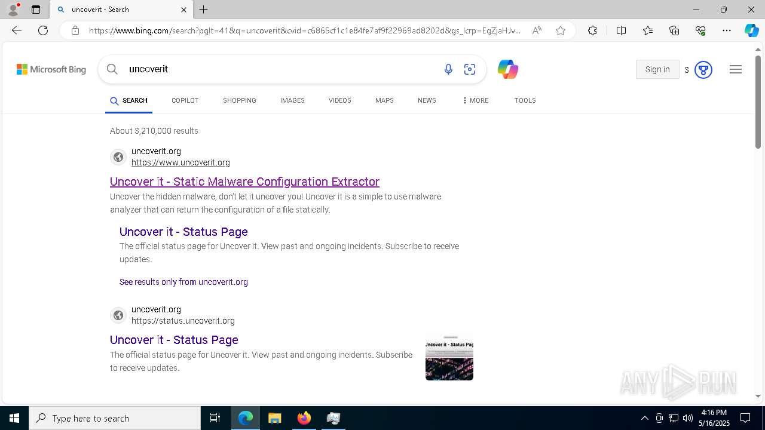Open Browser essentials heart icon

(x=700, y=30)
